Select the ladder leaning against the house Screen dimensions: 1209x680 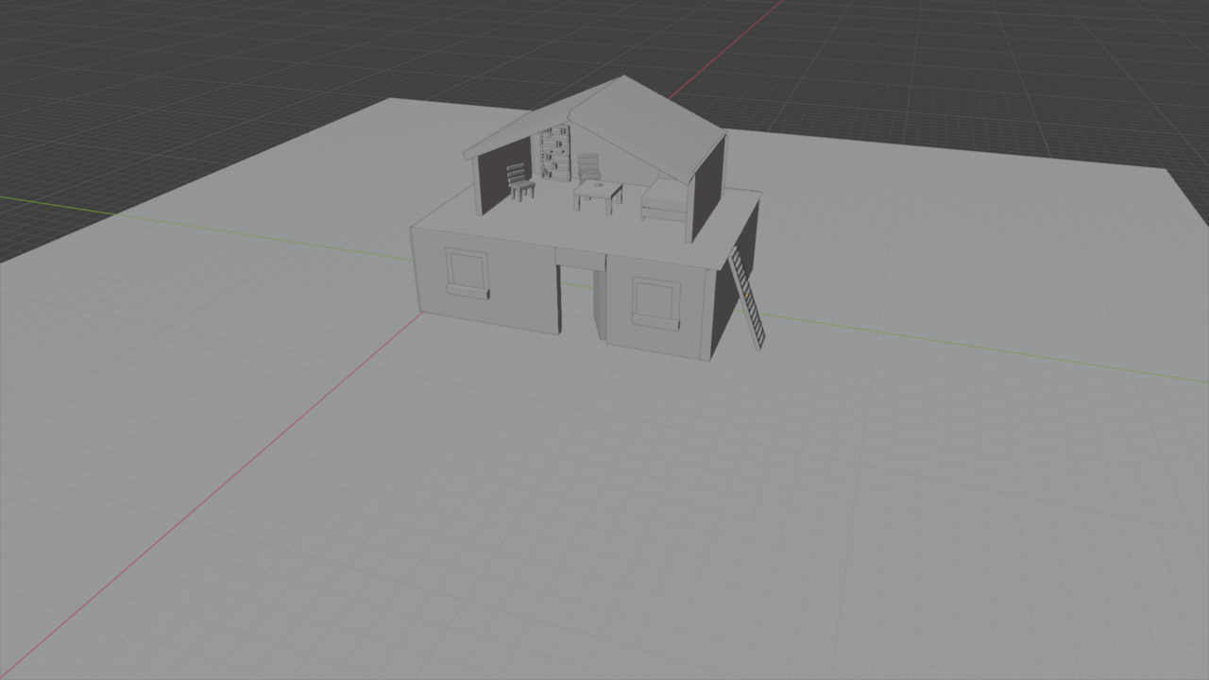tap(747, 298)
